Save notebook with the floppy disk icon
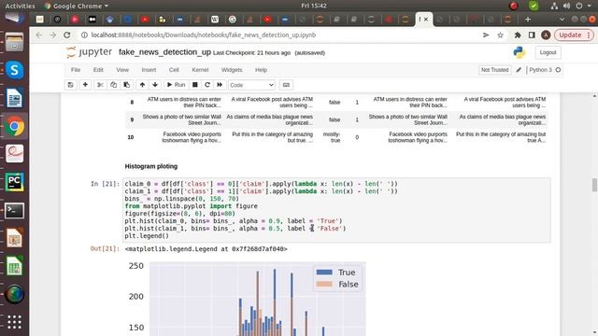 pos(71,85)
